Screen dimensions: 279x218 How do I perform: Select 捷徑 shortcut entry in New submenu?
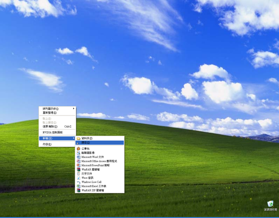(100, 143)
